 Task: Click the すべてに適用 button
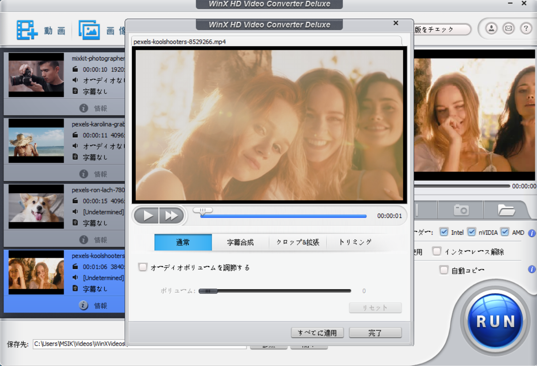pyautogui.click(x=317, y=332)
